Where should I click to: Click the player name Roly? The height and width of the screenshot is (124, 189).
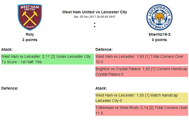(x=30, y=34)
